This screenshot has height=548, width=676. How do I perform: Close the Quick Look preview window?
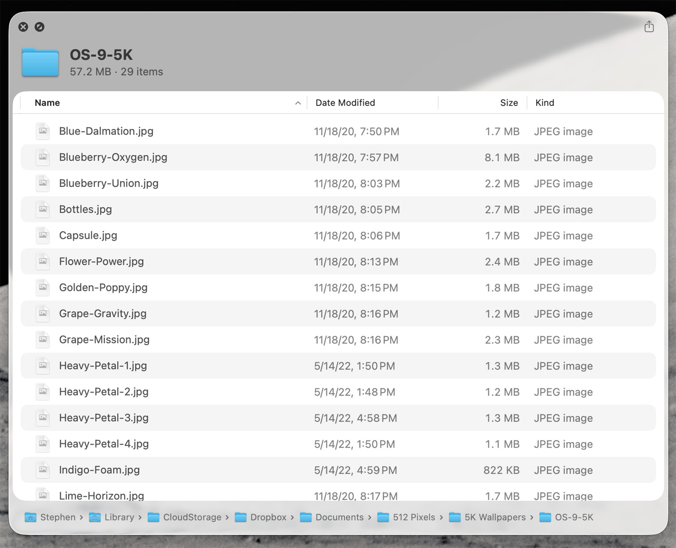point(23,27)
